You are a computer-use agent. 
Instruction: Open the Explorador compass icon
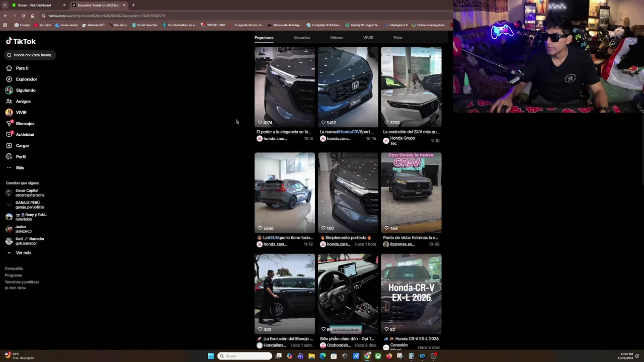(9, 79)
